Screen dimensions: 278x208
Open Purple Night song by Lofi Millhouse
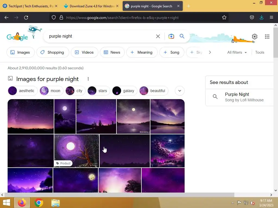[x=239, y=97]
